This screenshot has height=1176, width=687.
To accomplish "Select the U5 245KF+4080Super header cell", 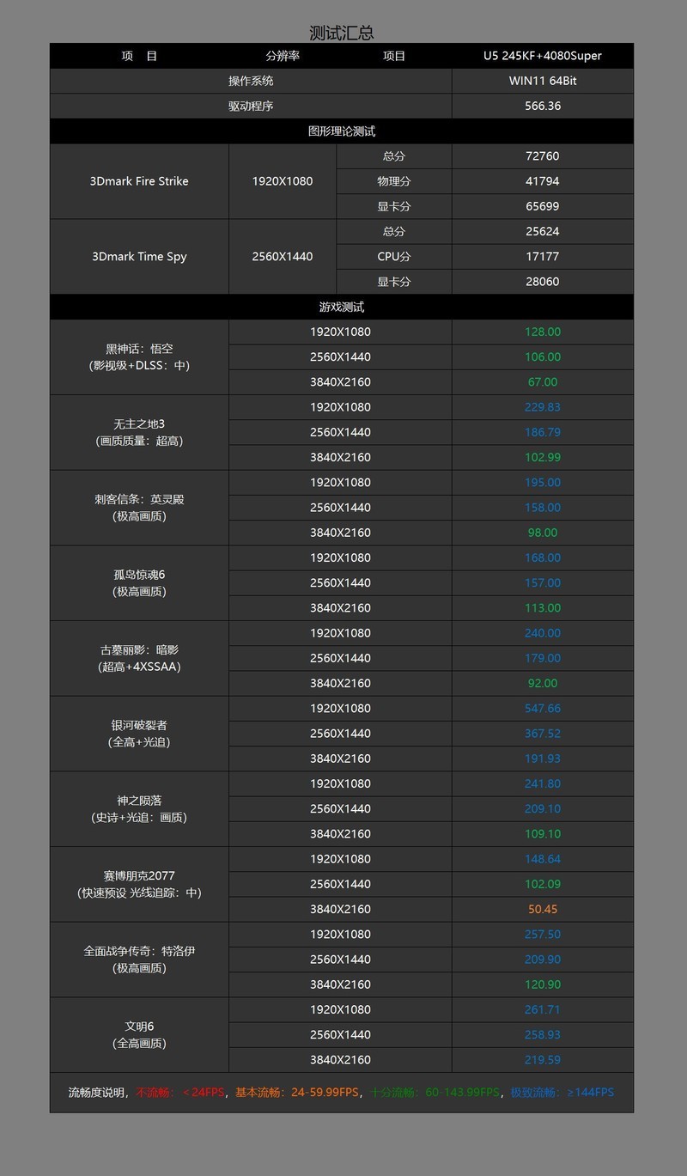I will click(x=542, y=55).
